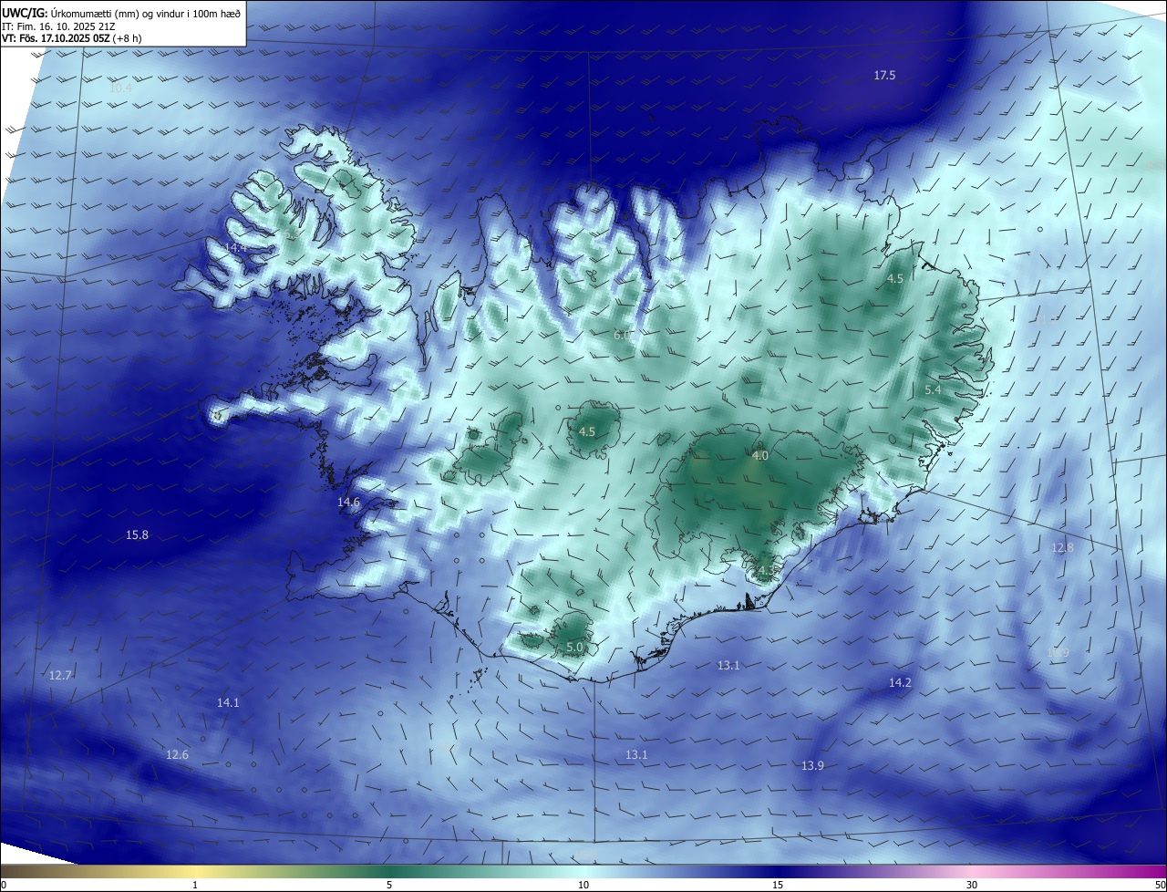Click the 4.0 value label on the glacier
This screenshot has height=892, width=1167.
760,456
